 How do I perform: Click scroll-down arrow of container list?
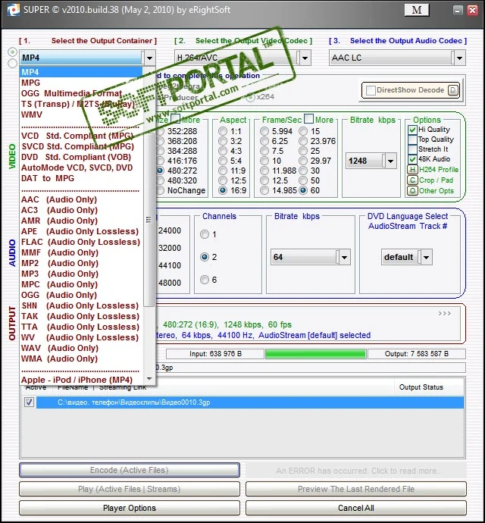pyautogui.click(x=149, y=379)
